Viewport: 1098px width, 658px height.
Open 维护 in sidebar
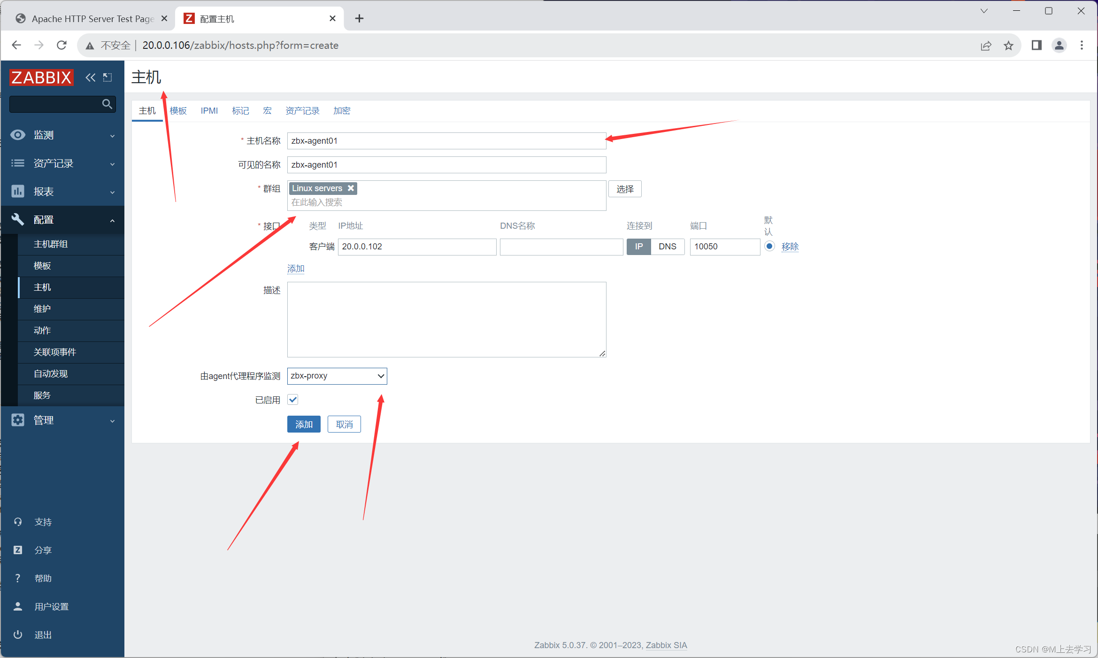point(71,309)
